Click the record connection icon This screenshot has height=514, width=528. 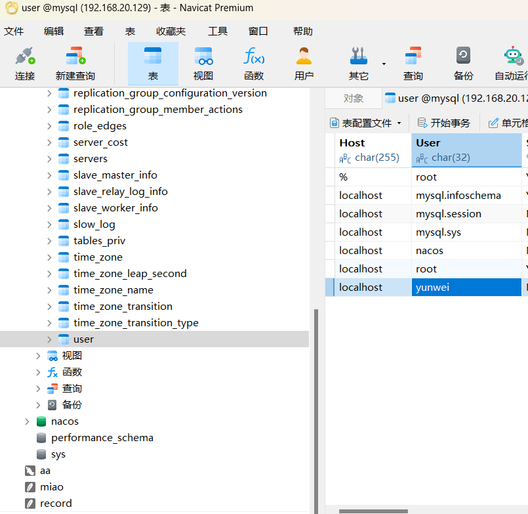[x=30, y=503]
